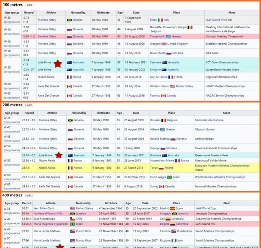This screenshot has height=248, width=261.
Task: Click Puerto Rico flag next to Carolina
Action: (174, 231)
